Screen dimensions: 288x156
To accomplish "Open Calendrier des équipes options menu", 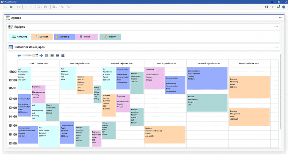I will pyautogui.click(x=276, y=47).
